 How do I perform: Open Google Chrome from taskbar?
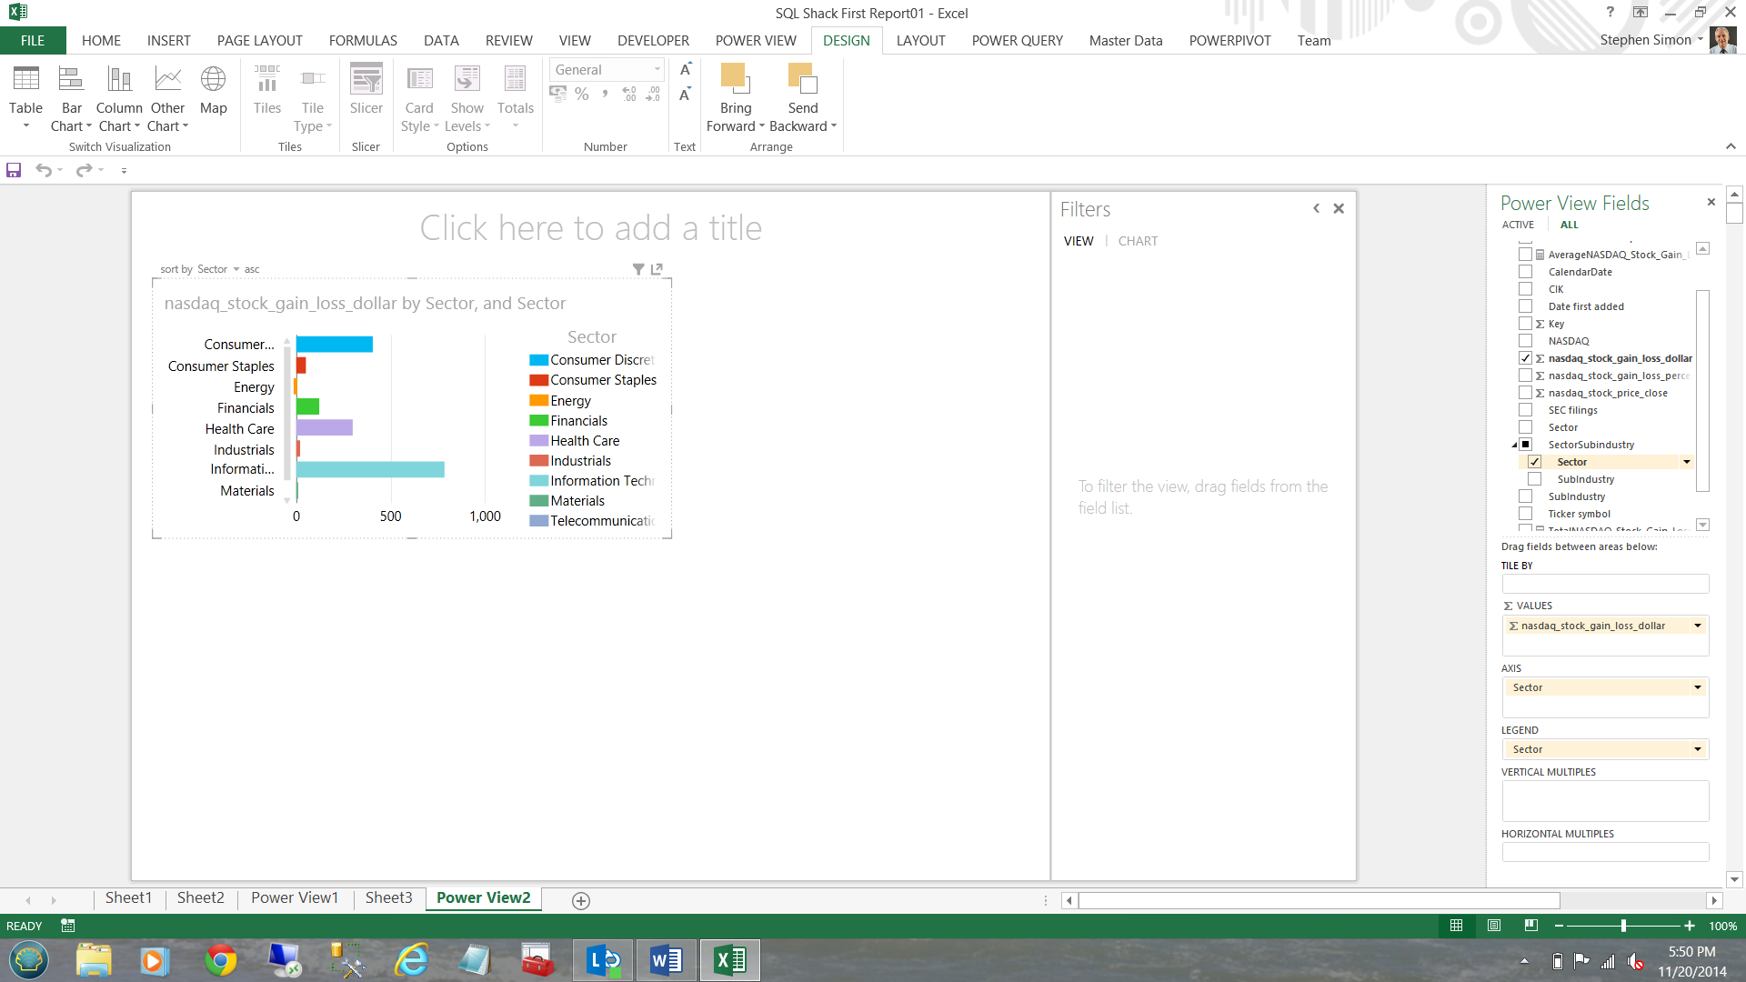[220, 960]
